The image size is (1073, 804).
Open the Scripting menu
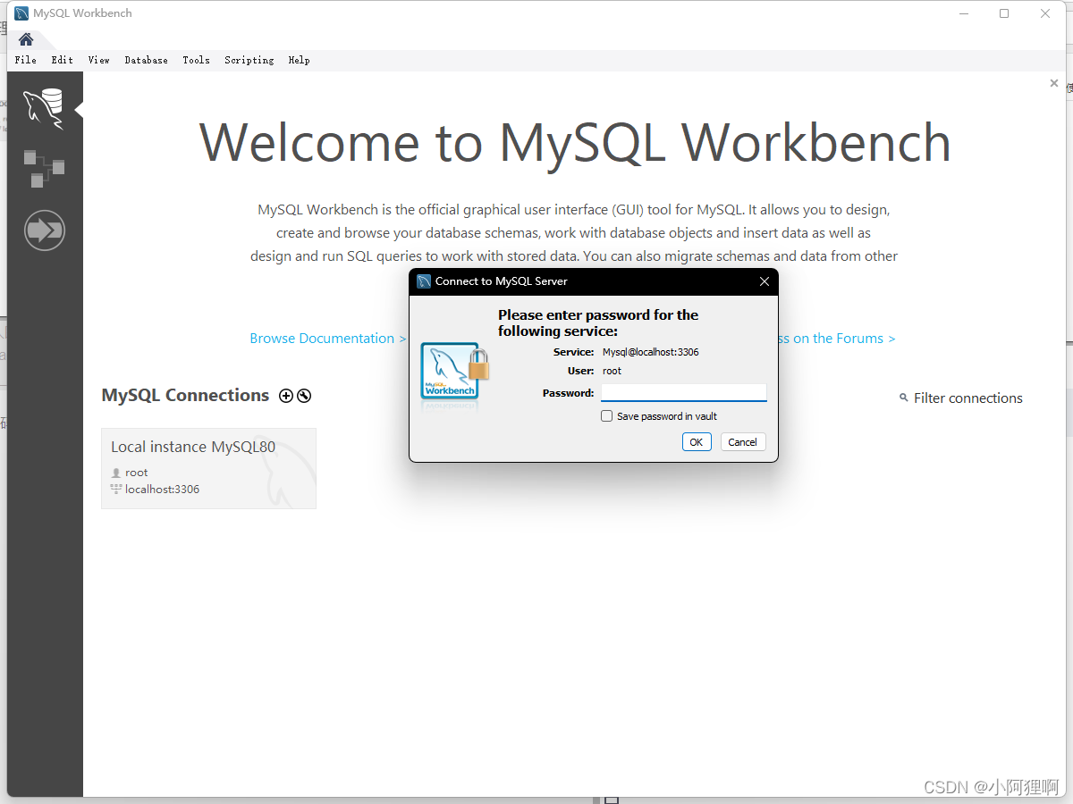249,60
